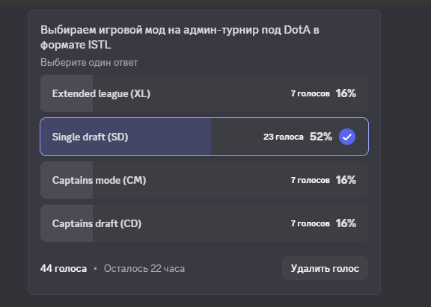Select the Captains mode (CM) poll option
Screen dimensions: 431x307
click(x=204, y=180)
